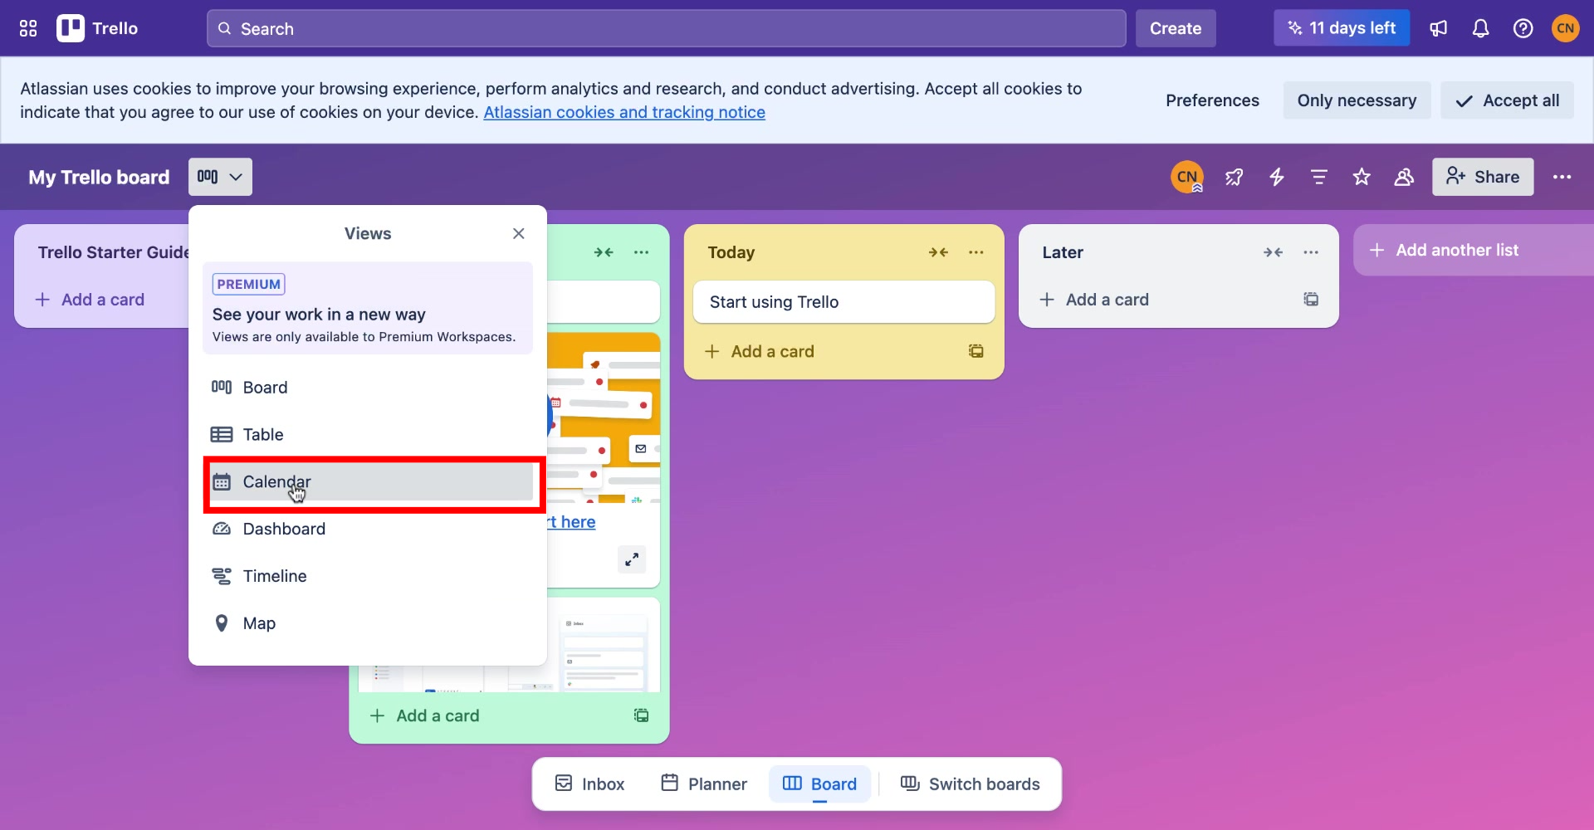Switch to the Planner tab
Image resolution: width=1594 pixels, height=830 pixels.
(x=702, y=783)
